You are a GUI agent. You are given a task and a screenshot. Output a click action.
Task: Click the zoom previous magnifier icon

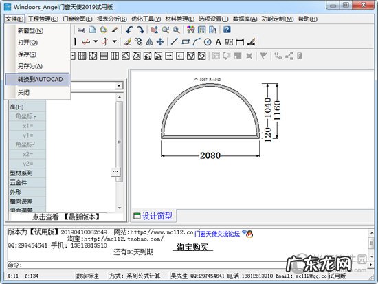tap(166, 30)
